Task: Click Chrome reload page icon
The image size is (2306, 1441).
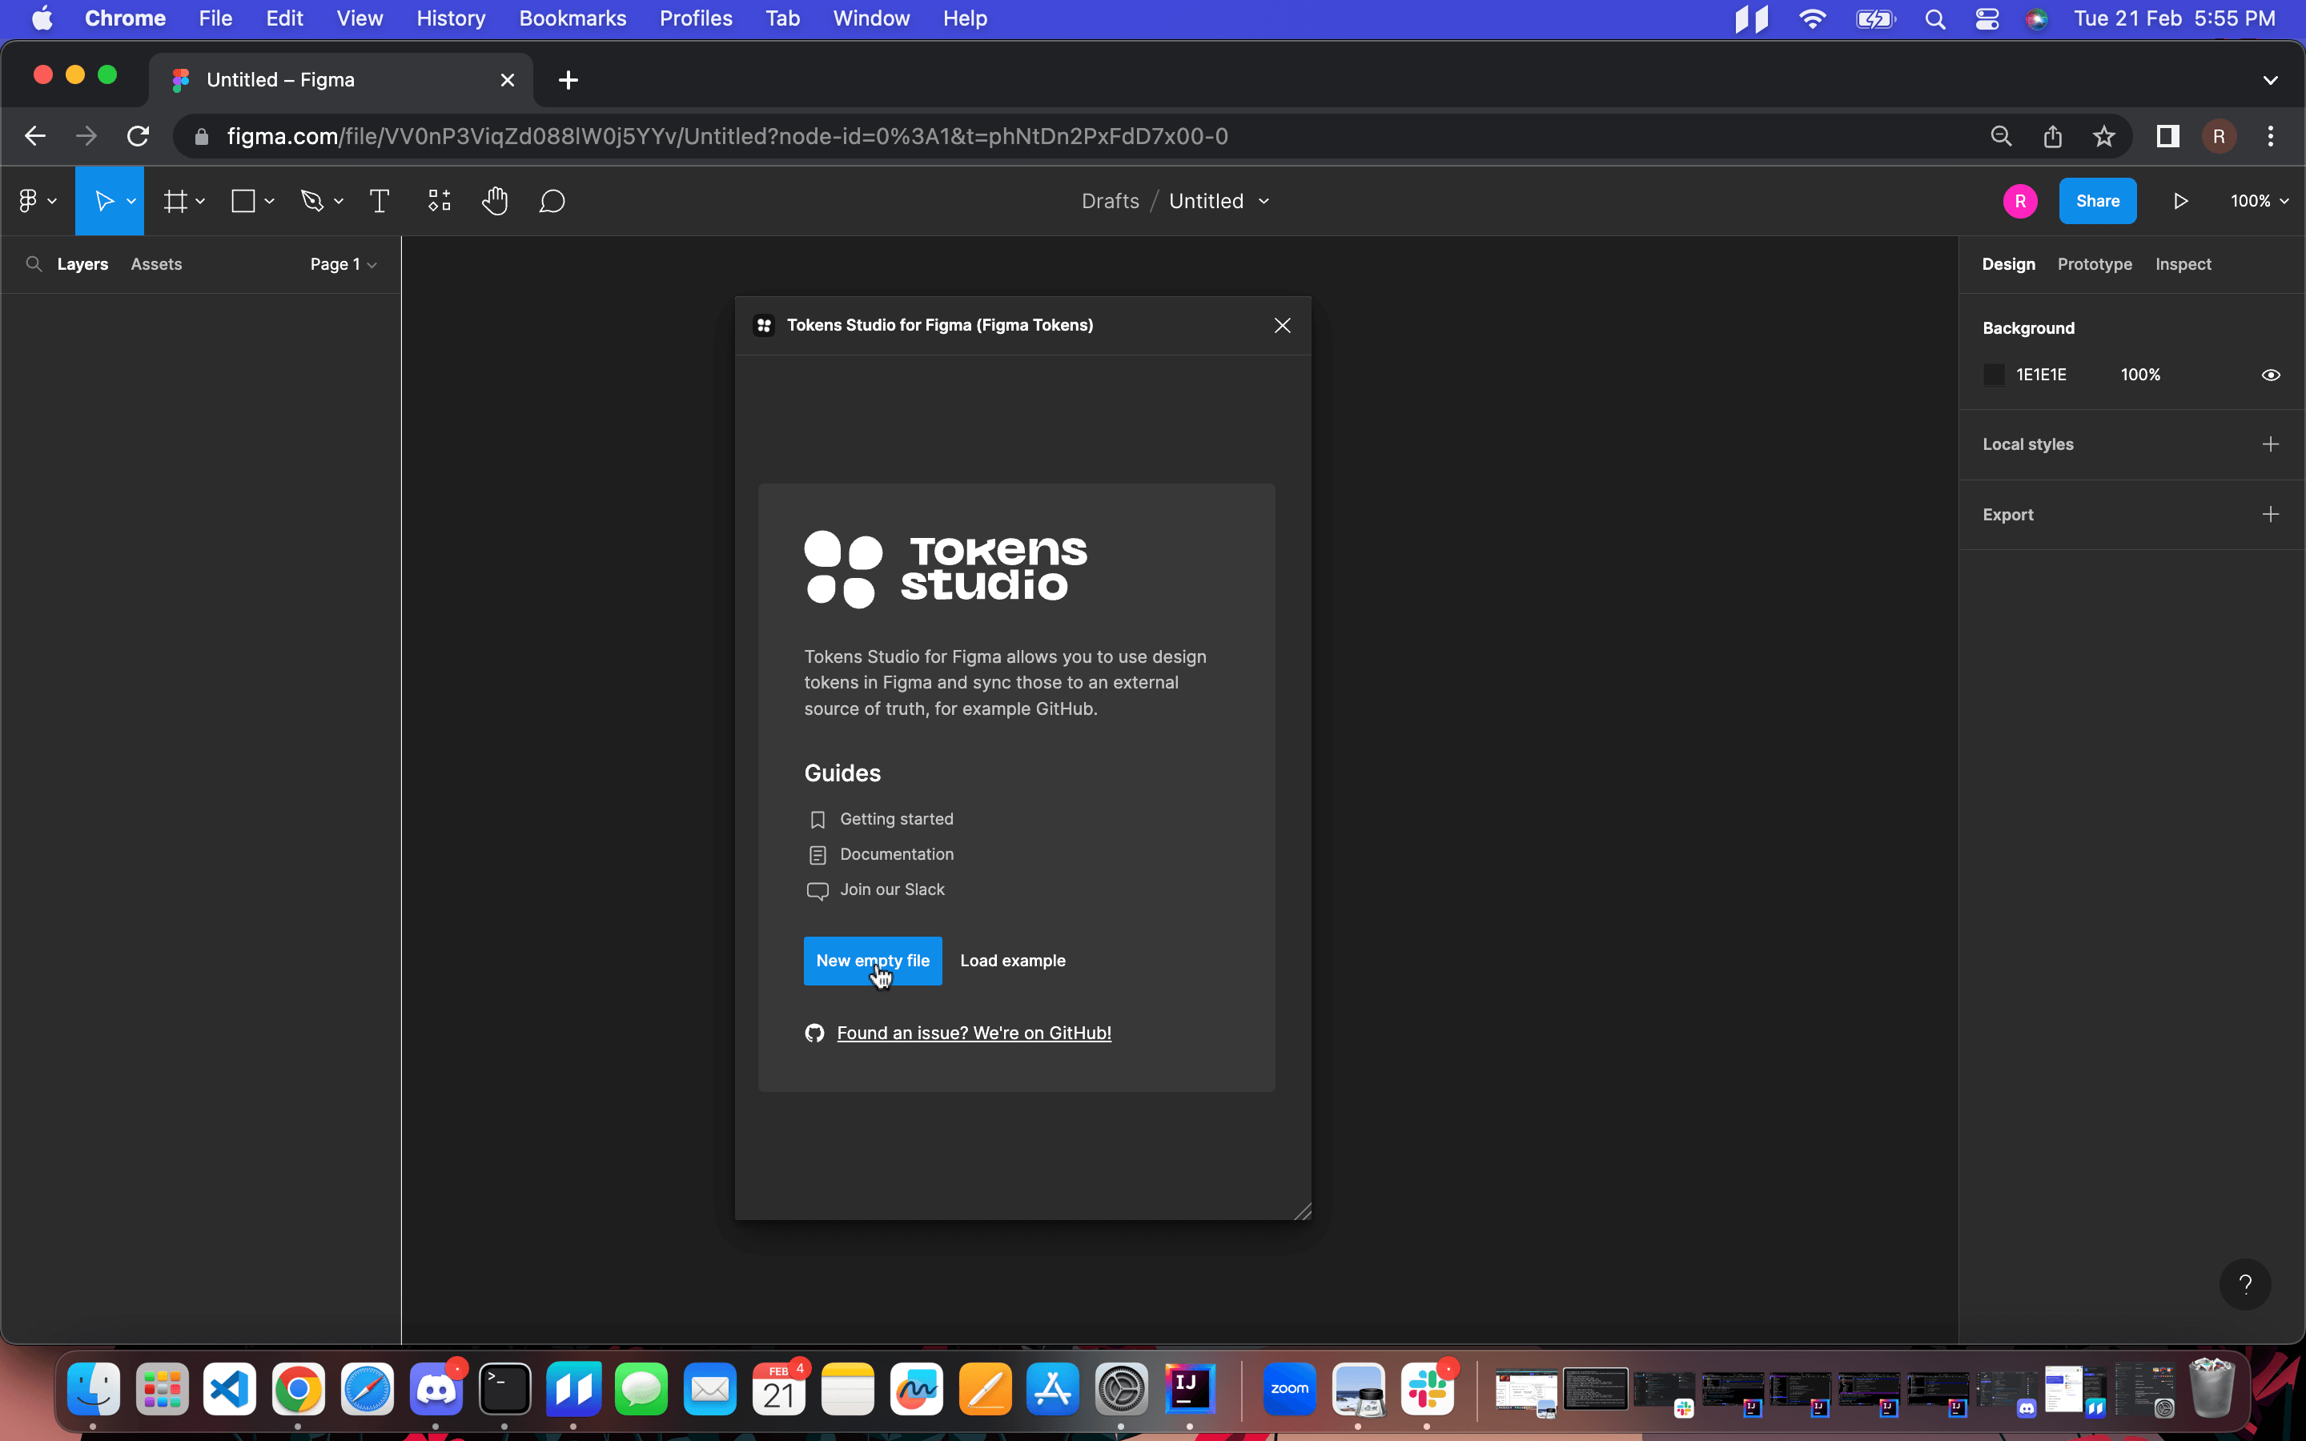Action: click(139, 136)
